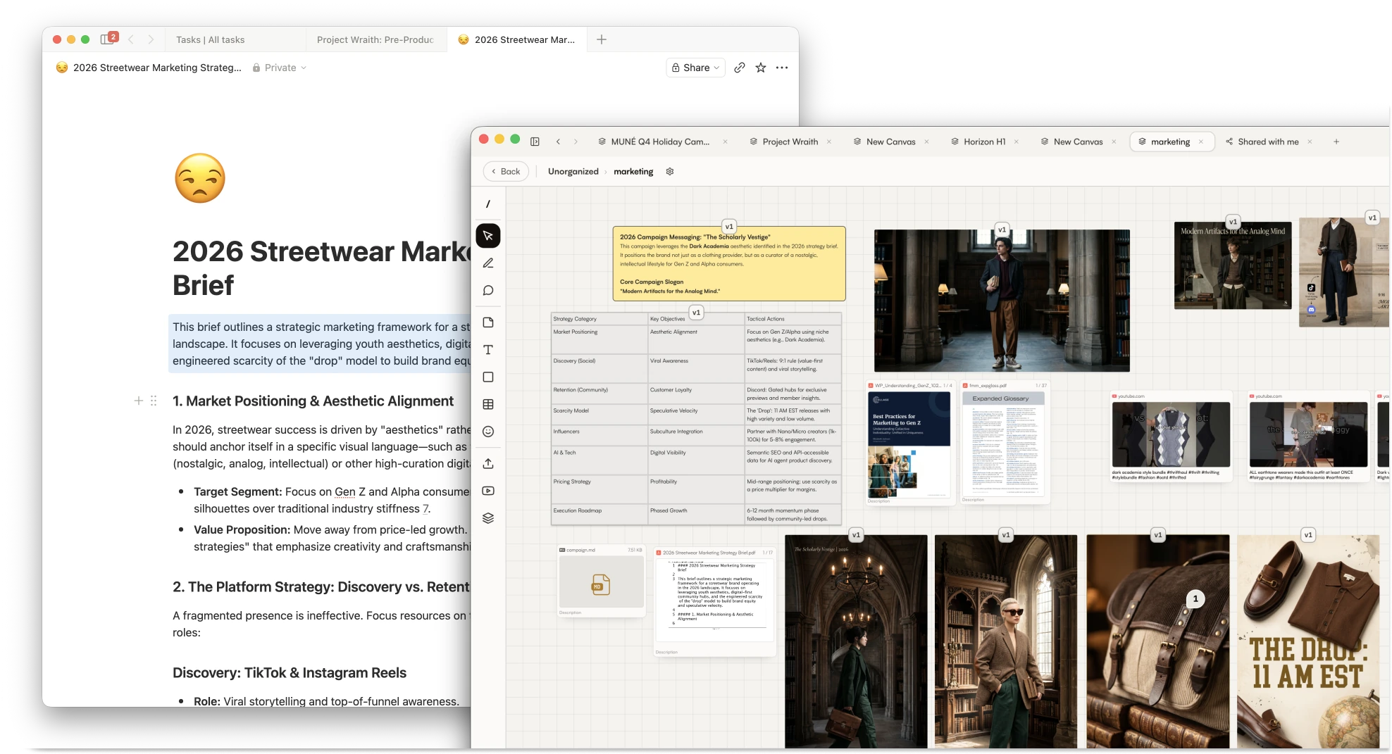This screenshot has height=754, width=1392.
Task: Click the video embed icon in canvas toolbar
Action: 488,491
